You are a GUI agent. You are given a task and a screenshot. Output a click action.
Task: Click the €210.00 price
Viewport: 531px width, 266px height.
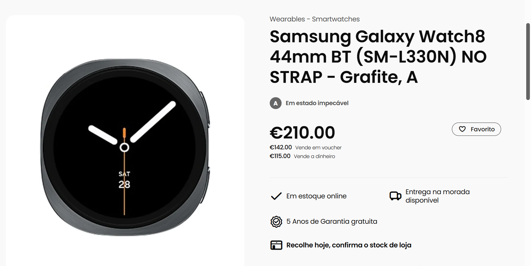(x=302, y=132)
